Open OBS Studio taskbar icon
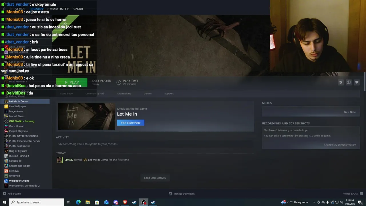The width and height of the screenshot is (366, 206). [144, 202]
